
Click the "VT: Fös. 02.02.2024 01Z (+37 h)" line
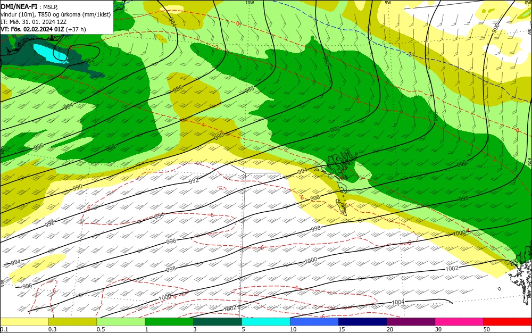pos(44,29)
